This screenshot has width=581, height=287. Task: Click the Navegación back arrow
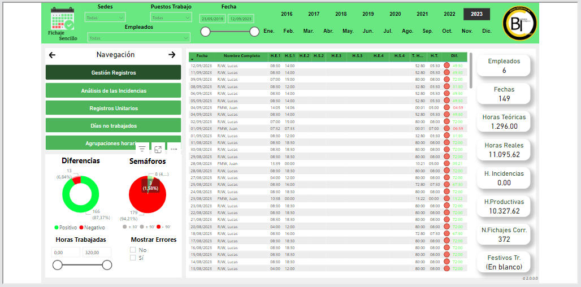(53, 55)
